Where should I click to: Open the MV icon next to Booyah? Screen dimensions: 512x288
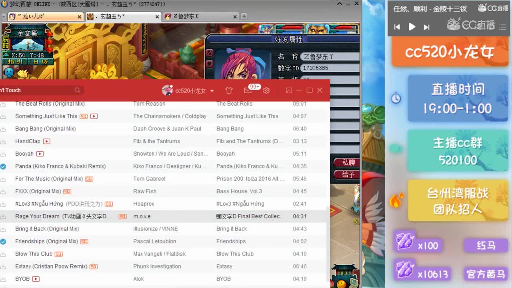(40, 154)
